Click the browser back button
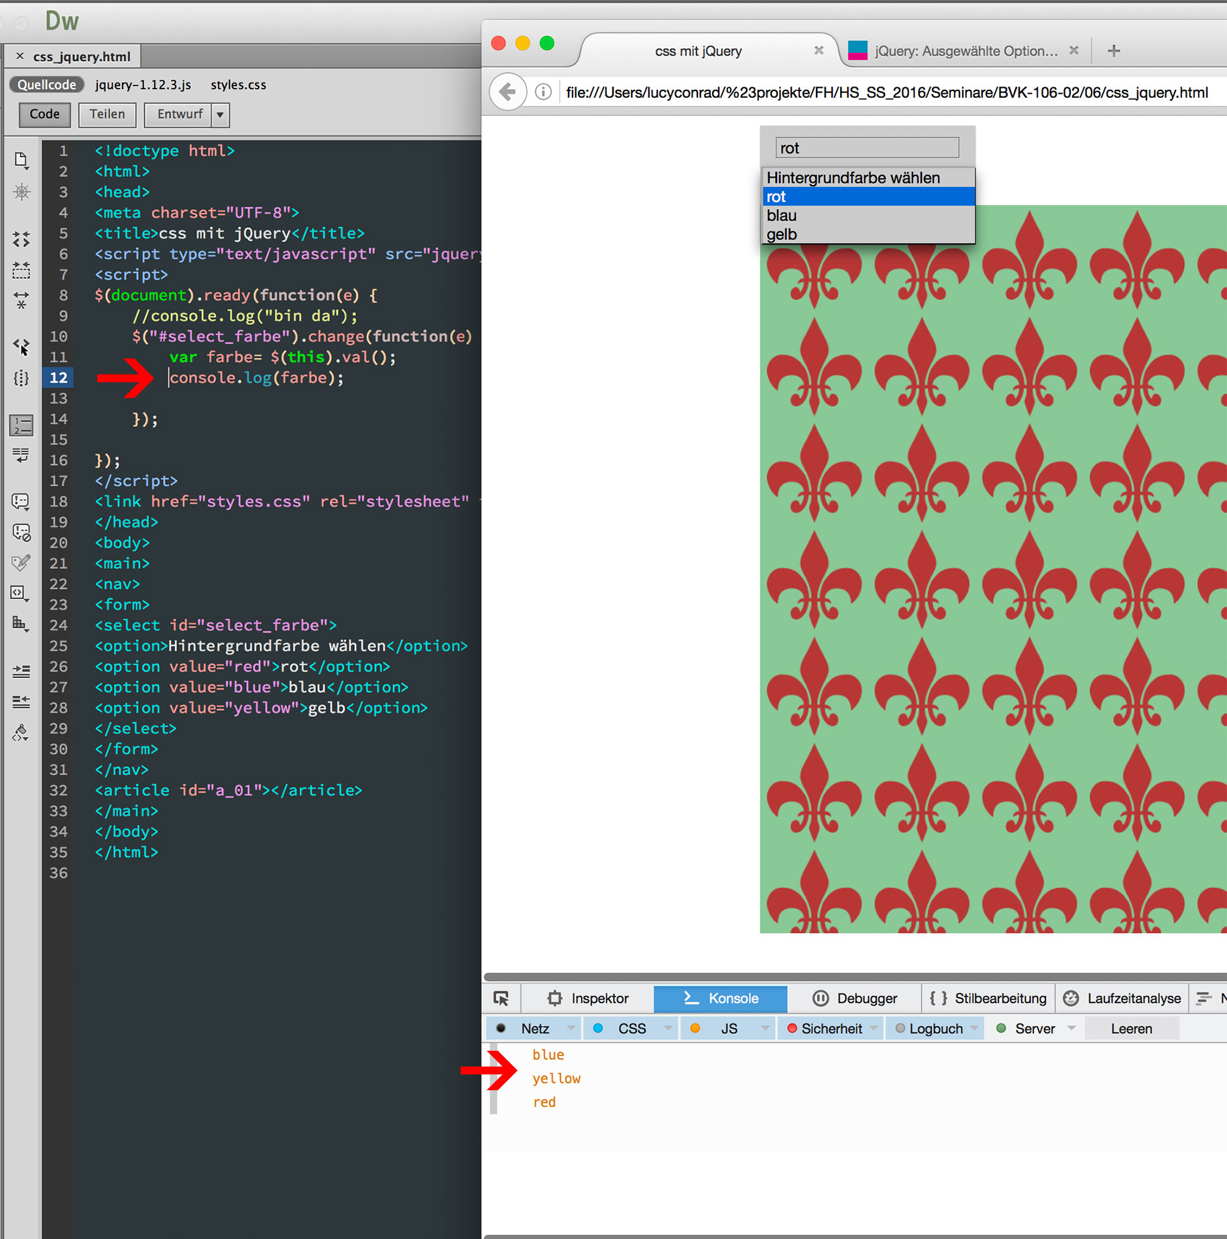 click(508, 92)
